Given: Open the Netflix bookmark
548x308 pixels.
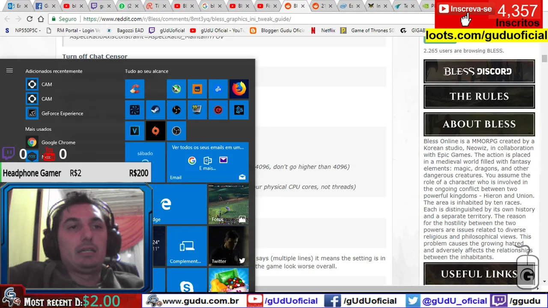Looking at the screenshot, I should (323, 30).
